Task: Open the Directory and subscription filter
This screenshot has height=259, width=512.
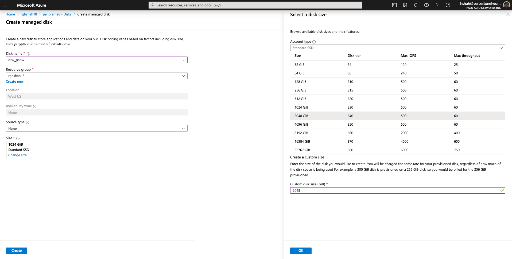Action: [x=405, y=5]
